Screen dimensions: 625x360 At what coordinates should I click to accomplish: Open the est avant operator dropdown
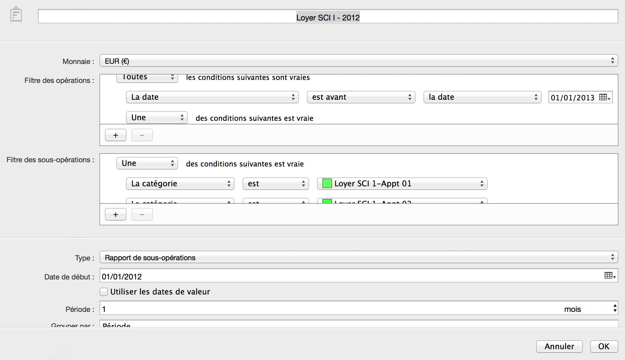pos(361,97)
